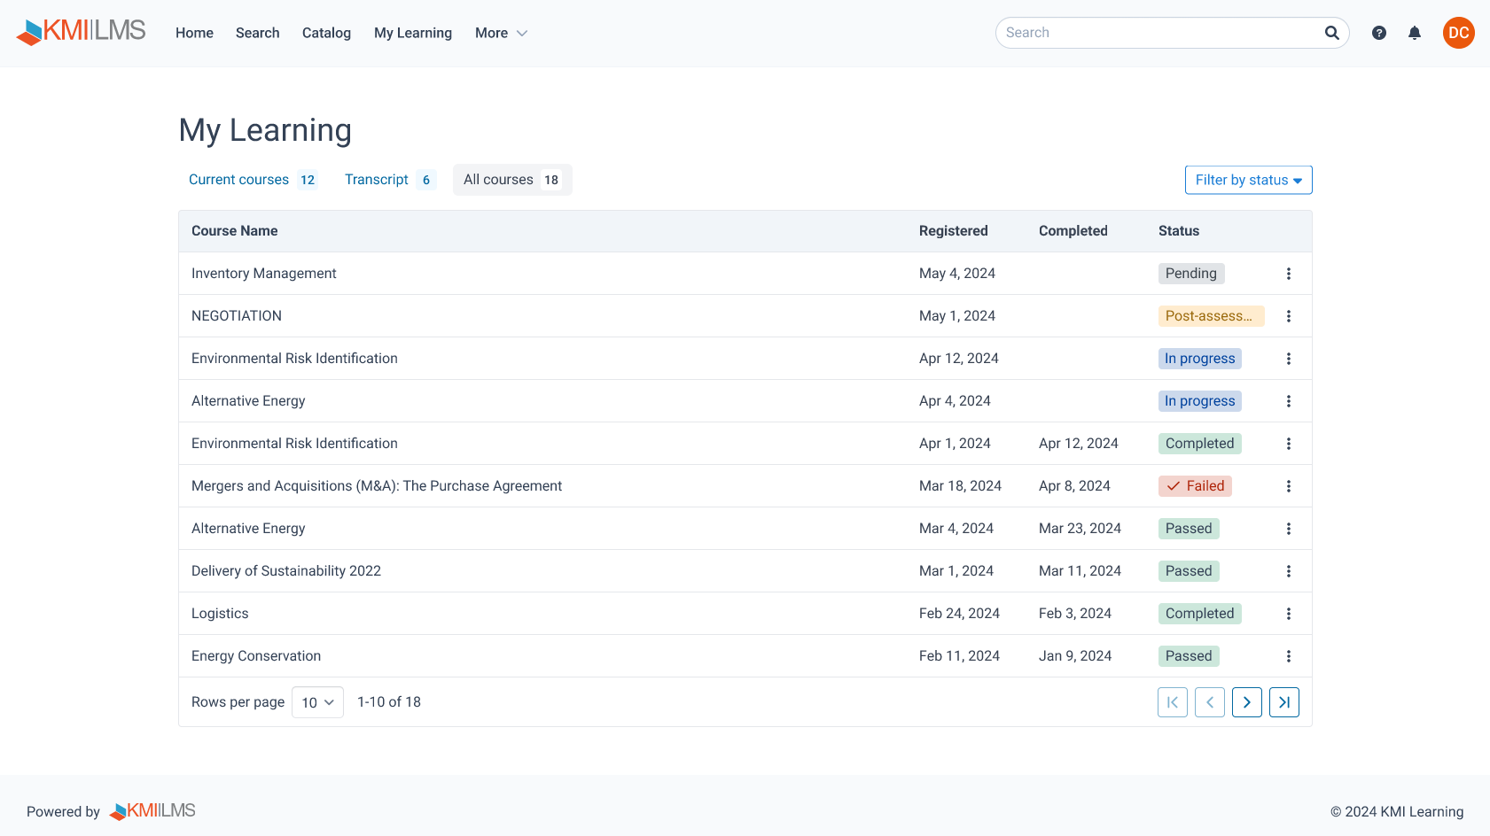Jump to last page of results
The width and height of the screenshot is (1490, 836).
pyautogui.click(x=1284, y=702)
